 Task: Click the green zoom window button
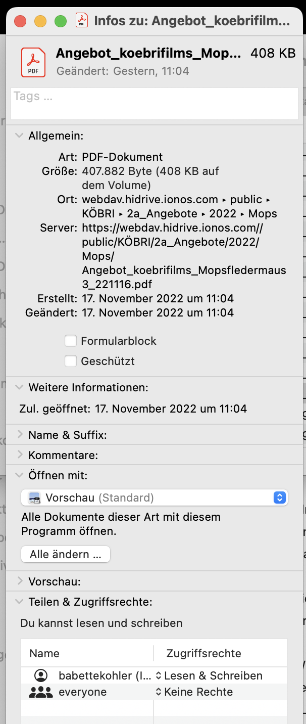(x=61, y=21)
